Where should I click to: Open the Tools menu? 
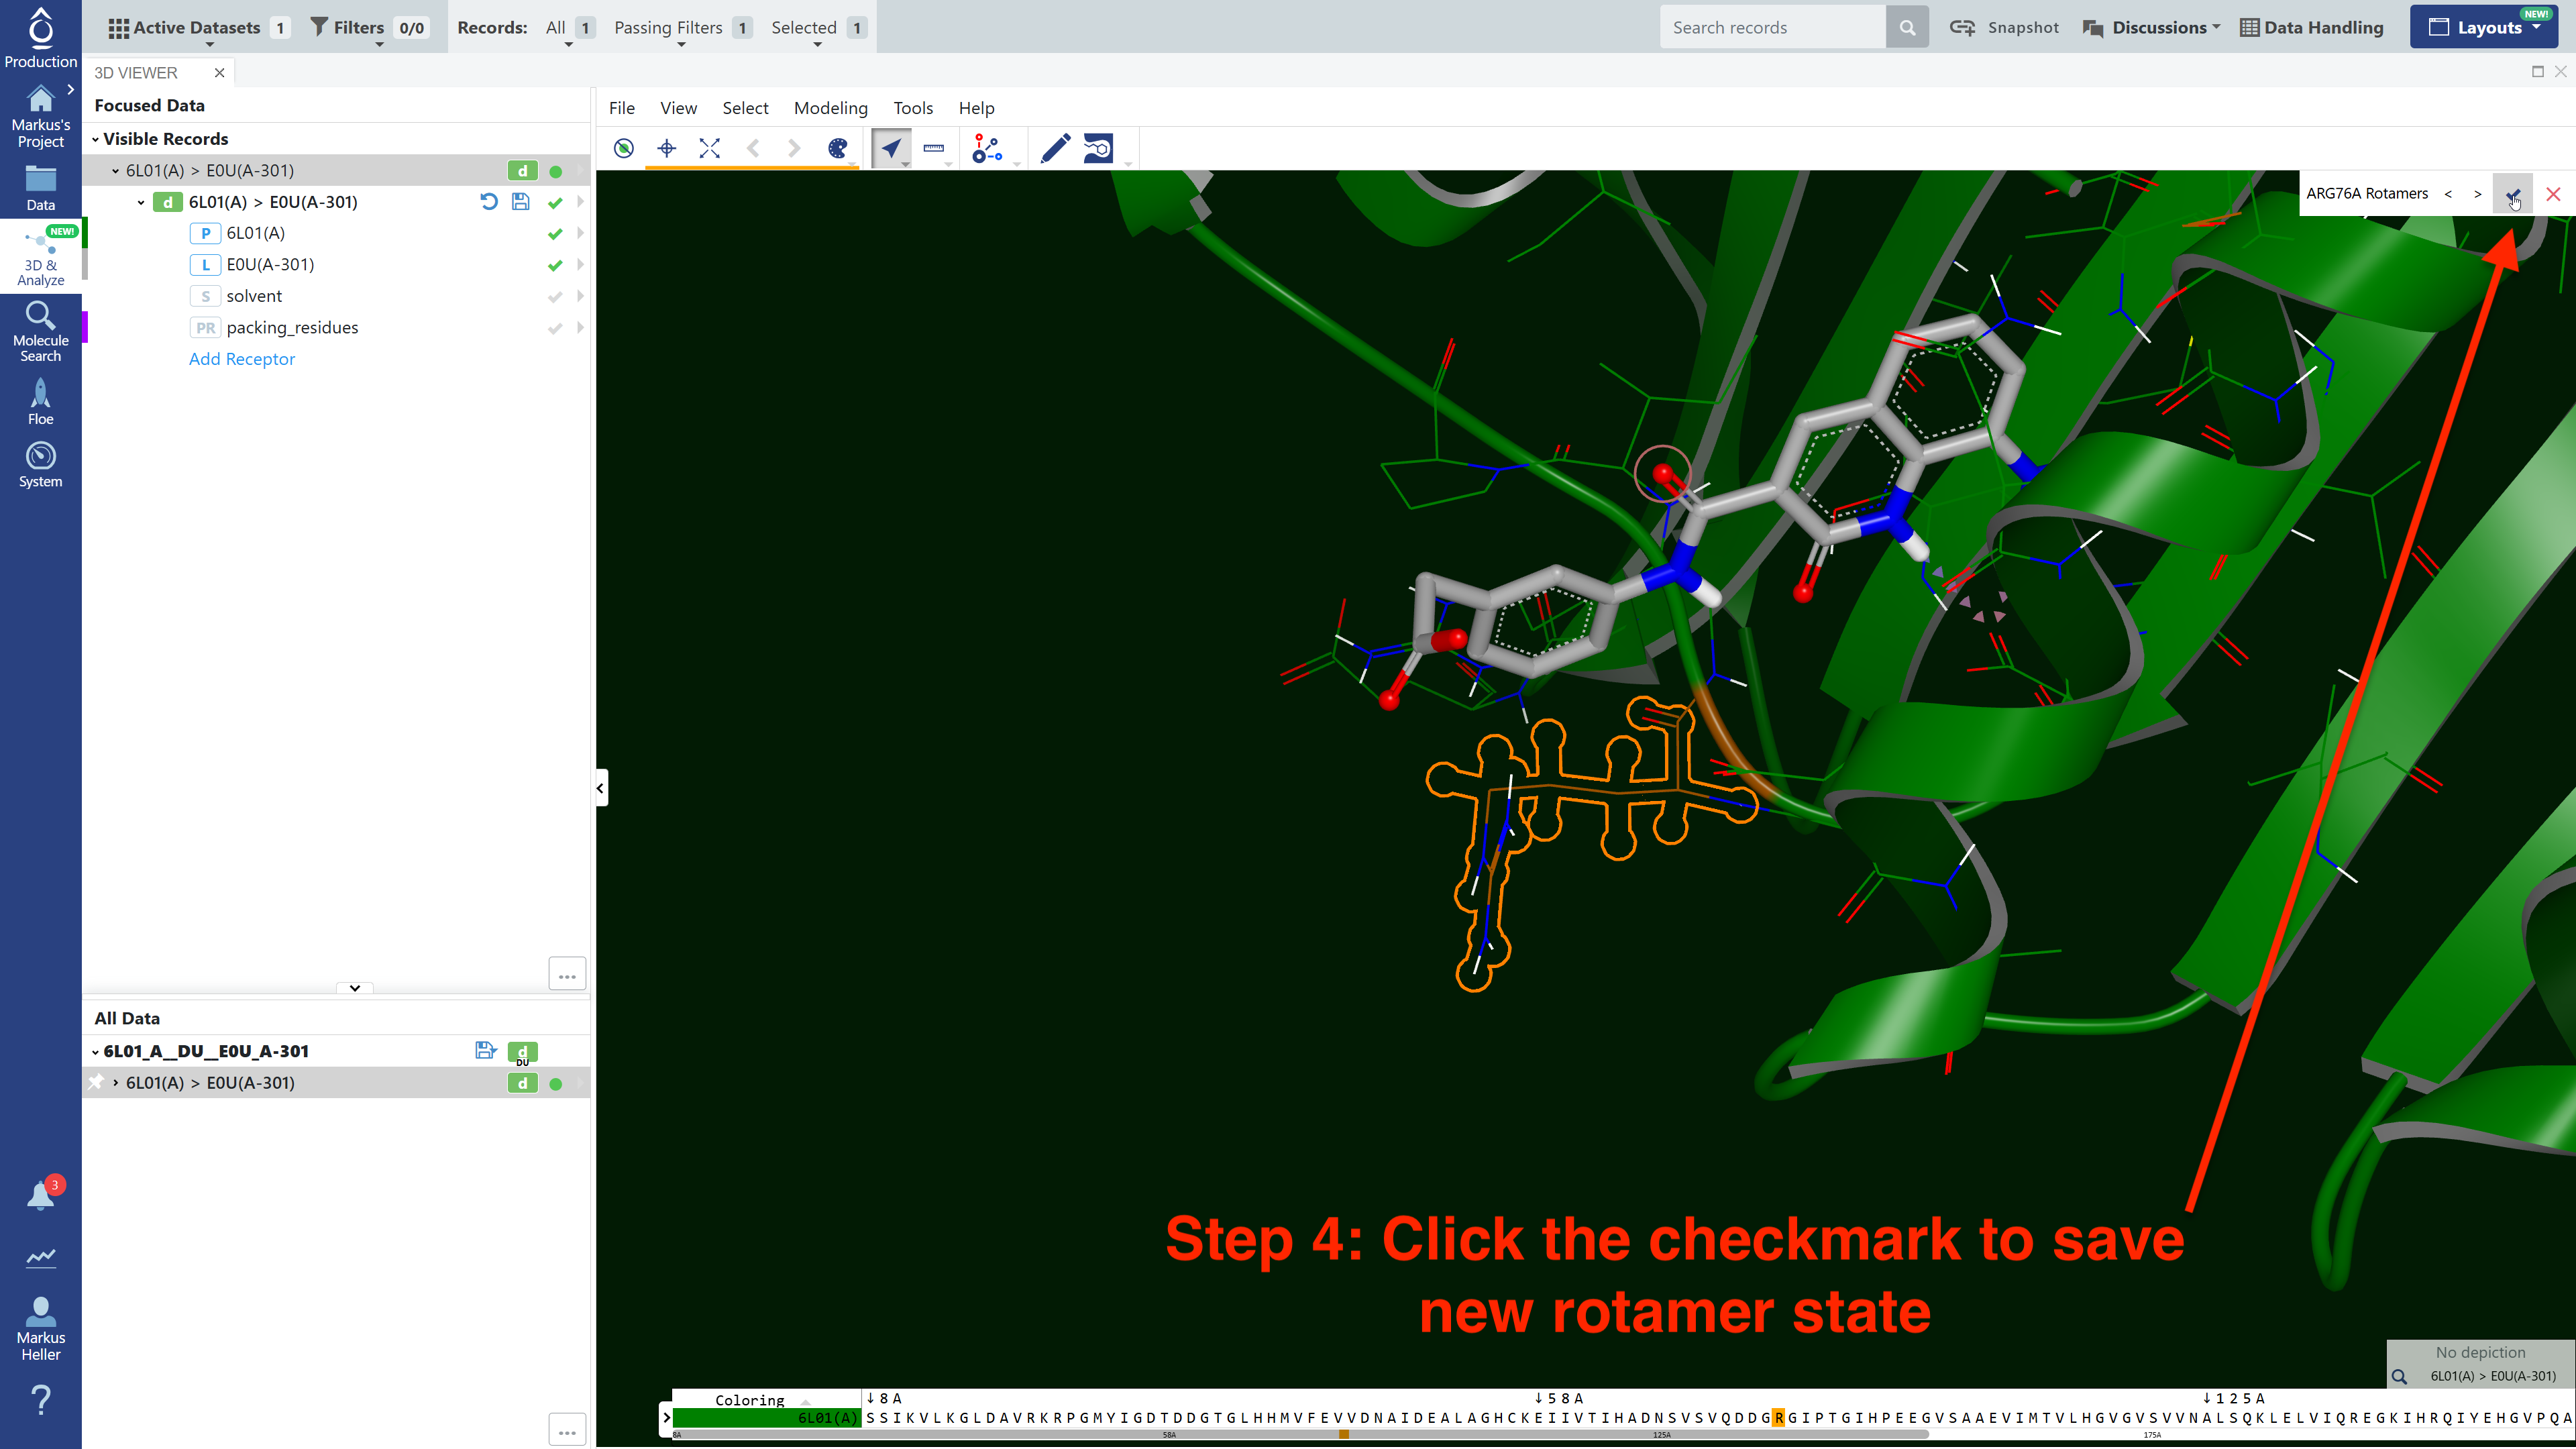point(912,108)
